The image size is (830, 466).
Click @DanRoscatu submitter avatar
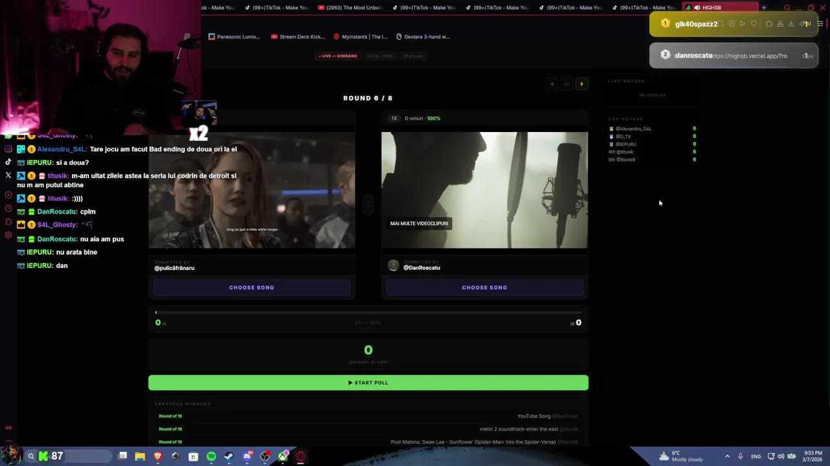(393, 265)
